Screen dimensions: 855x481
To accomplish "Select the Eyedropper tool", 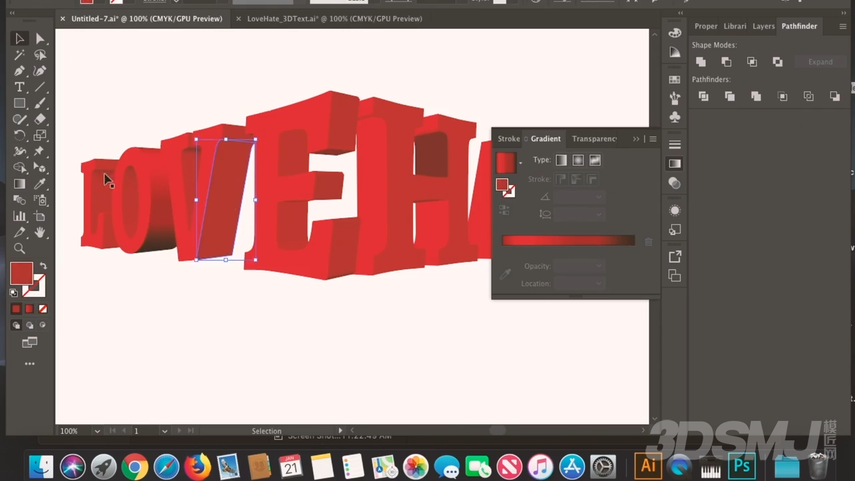I will (x=40, y=184).
